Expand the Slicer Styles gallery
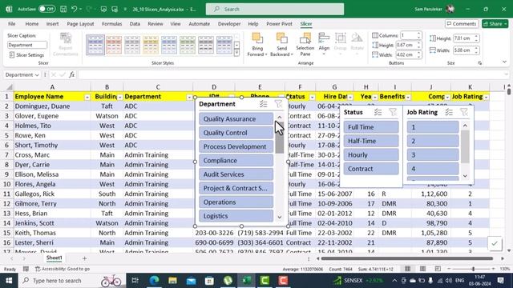The height and width of the screenshot is (288, 513). click(x=237, y=53)
